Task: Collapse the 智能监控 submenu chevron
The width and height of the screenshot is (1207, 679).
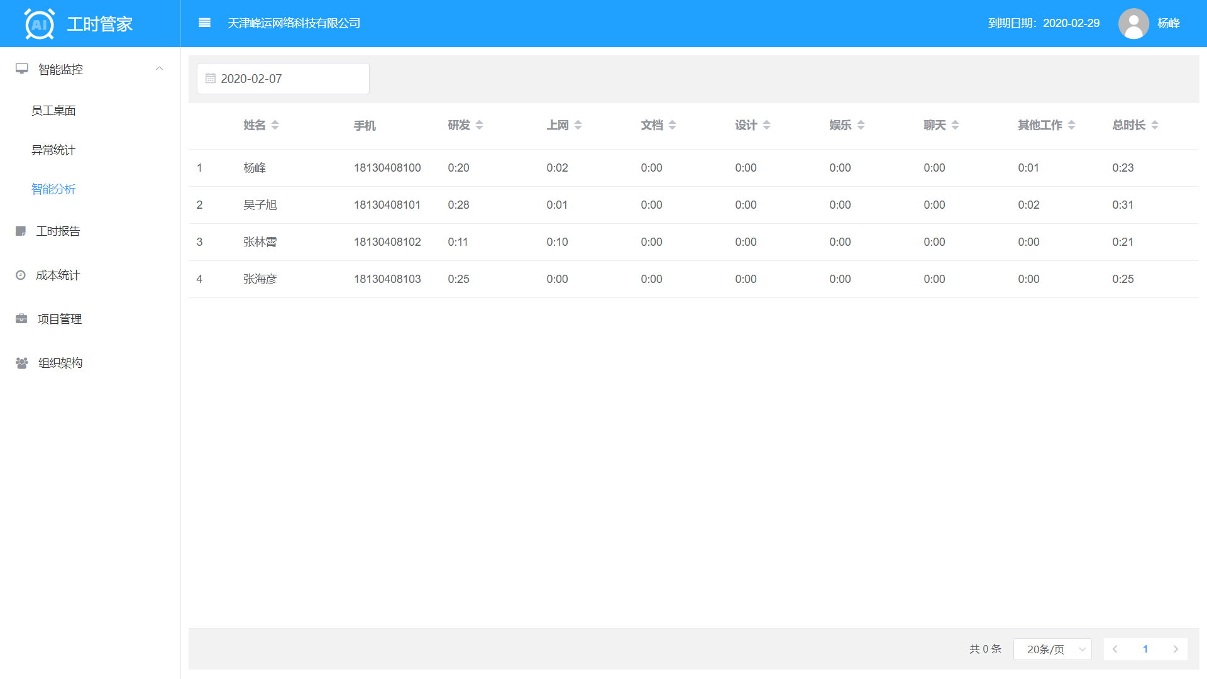Action: pos(160,69)
